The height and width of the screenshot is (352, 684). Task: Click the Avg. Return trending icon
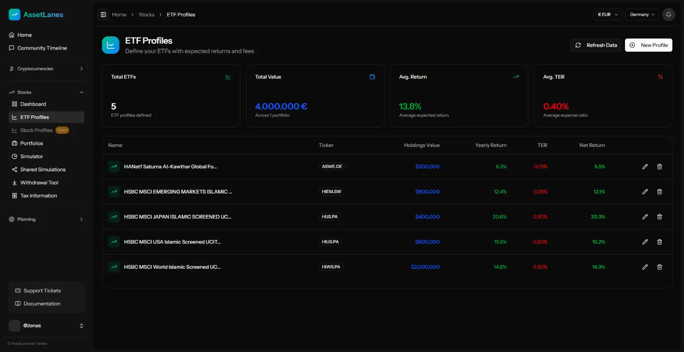click(x=516, y=77)
